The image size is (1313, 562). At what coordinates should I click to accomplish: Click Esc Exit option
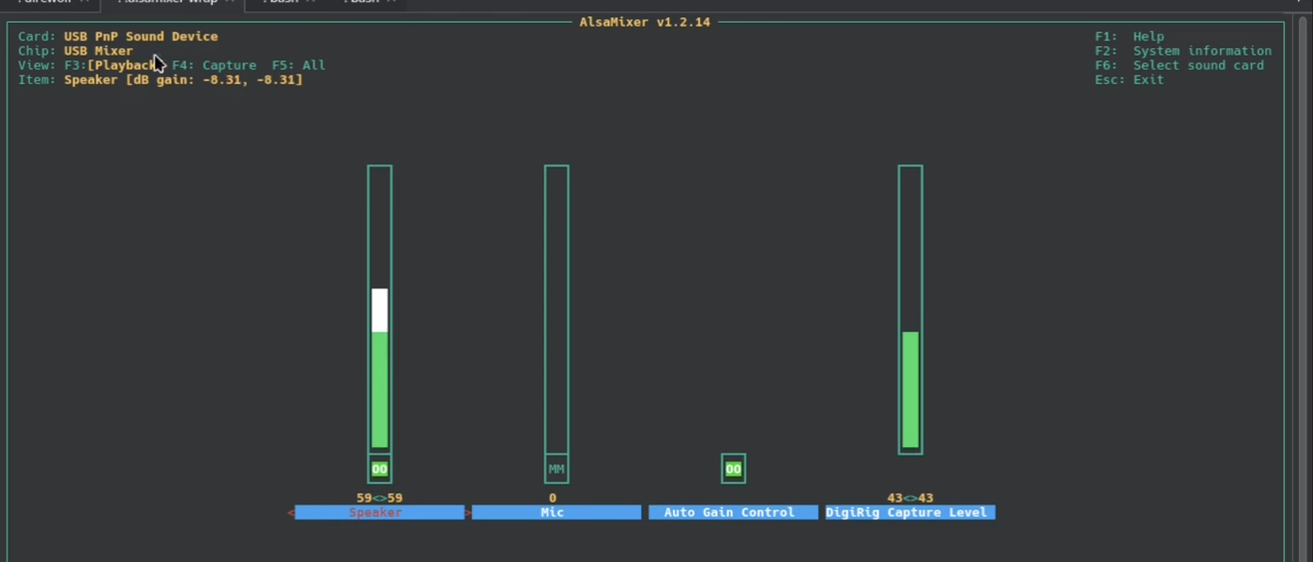tap(1129, 80)
